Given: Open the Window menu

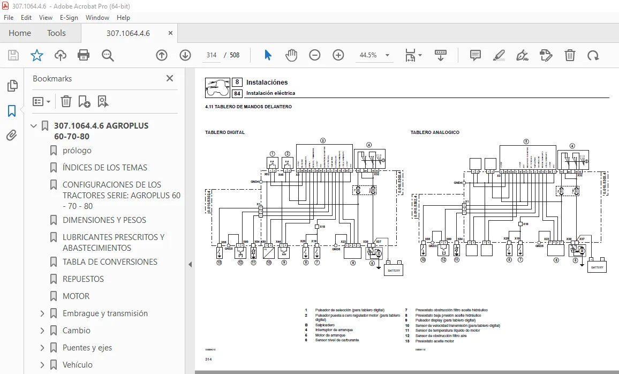Looking at the screenshot, I should [97, 17].
